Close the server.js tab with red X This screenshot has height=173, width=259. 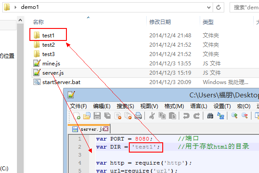[106, 129]
